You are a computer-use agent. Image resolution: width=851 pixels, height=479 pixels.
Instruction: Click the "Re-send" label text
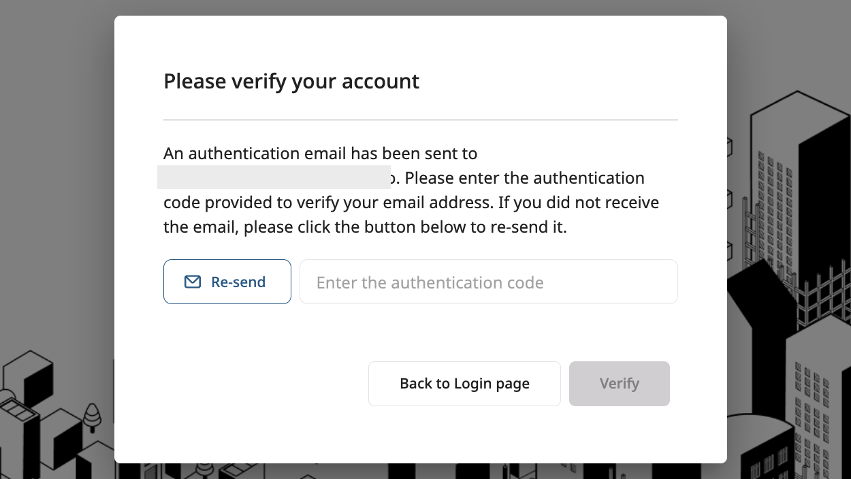point(238,282)
